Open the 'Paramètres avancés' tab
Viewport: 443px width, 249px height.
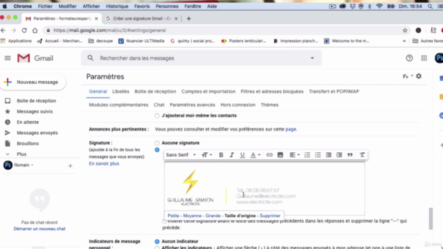point(192,104)
